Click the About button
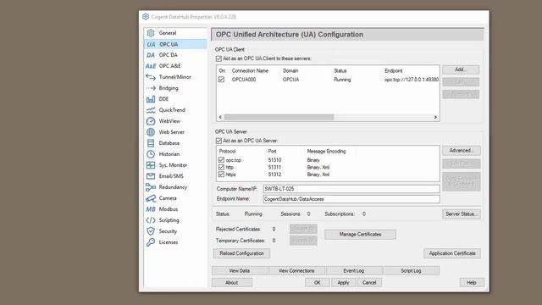This screenshot has width=542, height=305. pos(231,282)
